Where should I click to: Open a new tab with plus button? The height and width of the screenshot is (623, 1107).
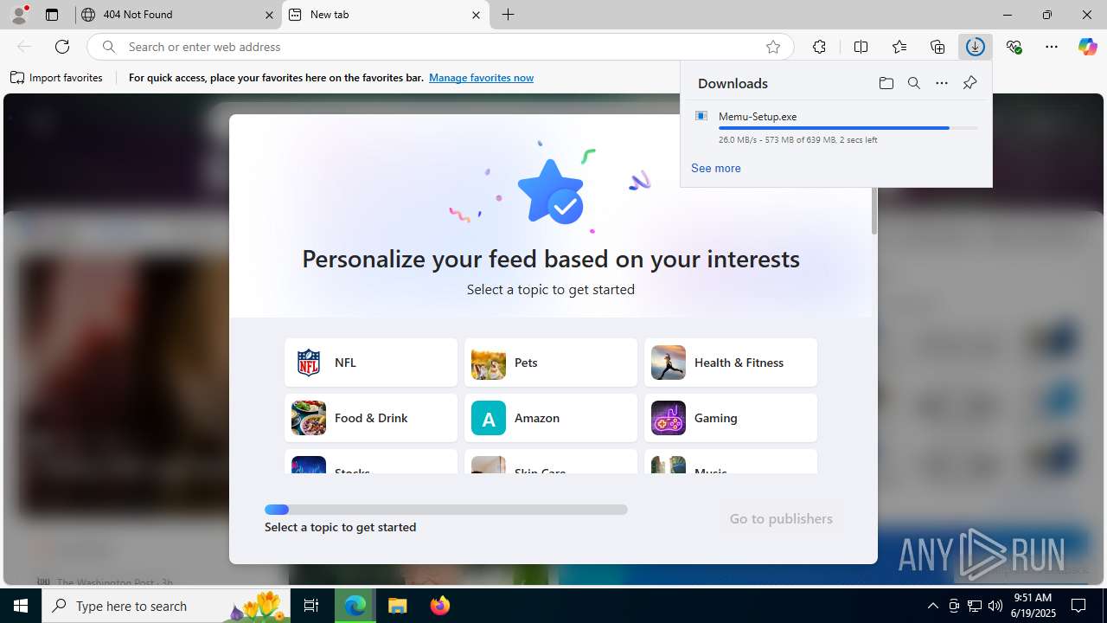point(509,15)
